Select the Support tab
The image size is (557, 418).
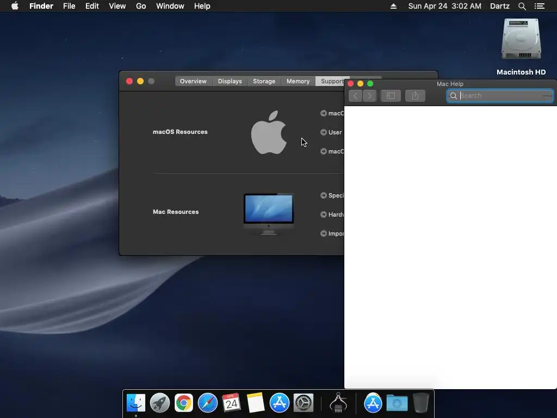point(332,81)
